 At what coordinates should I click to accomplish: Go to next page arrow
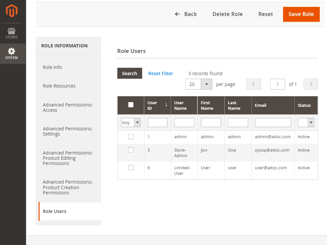311,84
